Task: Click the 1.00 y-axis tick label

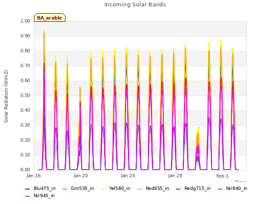Action: click(x=25, y=21)
